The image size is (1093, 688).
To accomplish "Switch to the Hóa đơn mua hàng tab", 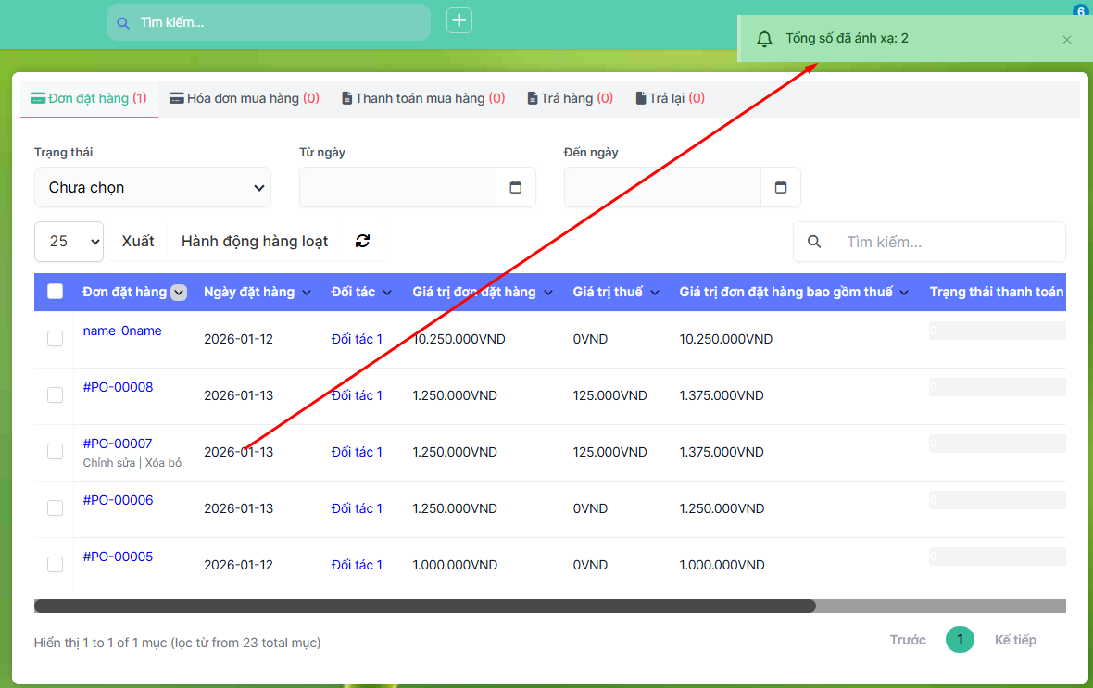I will 244,98.
